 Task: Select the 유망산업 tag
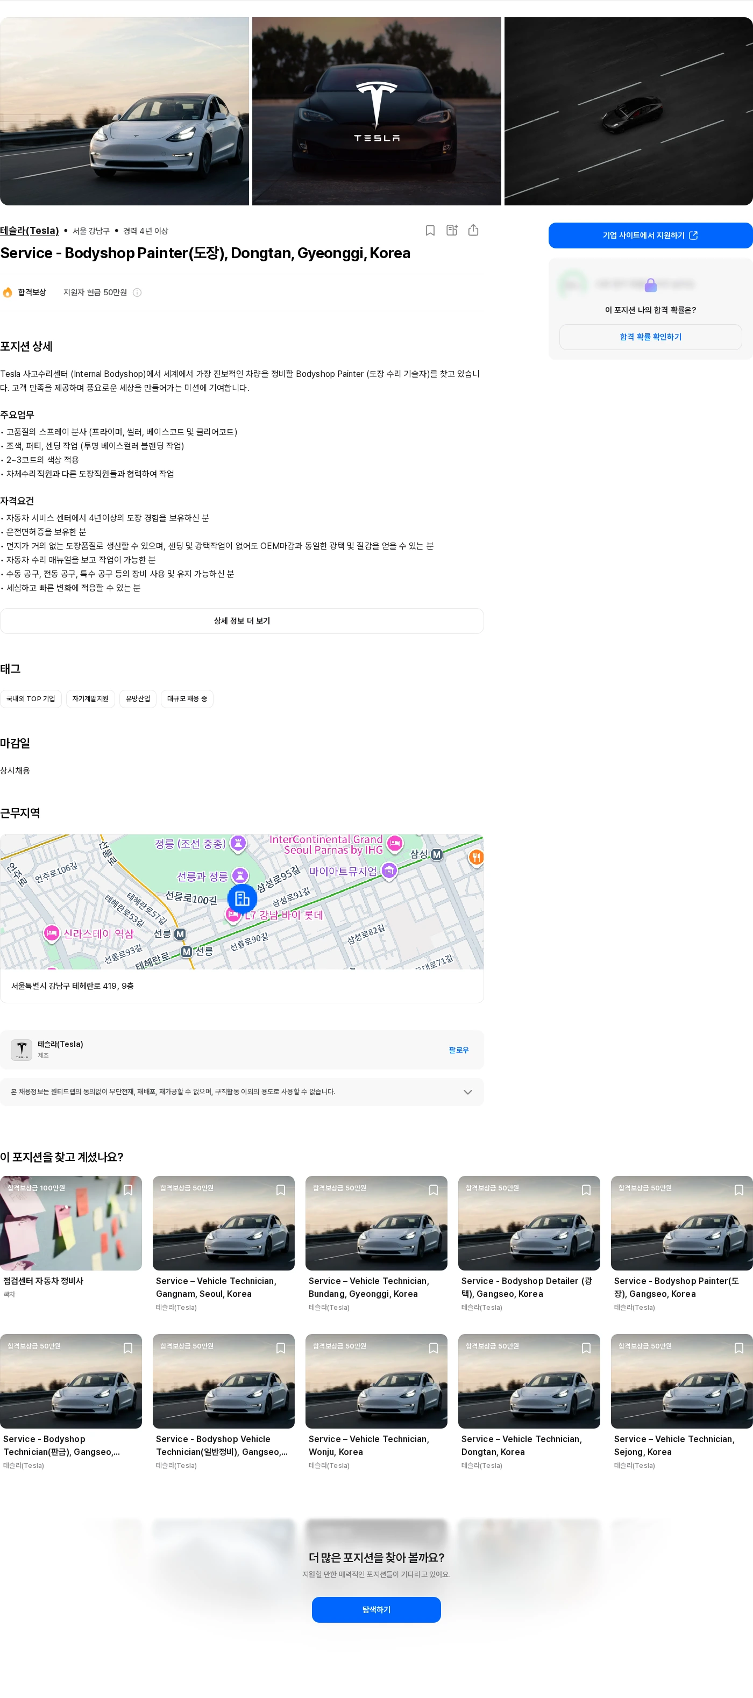[x=138, y=698]
